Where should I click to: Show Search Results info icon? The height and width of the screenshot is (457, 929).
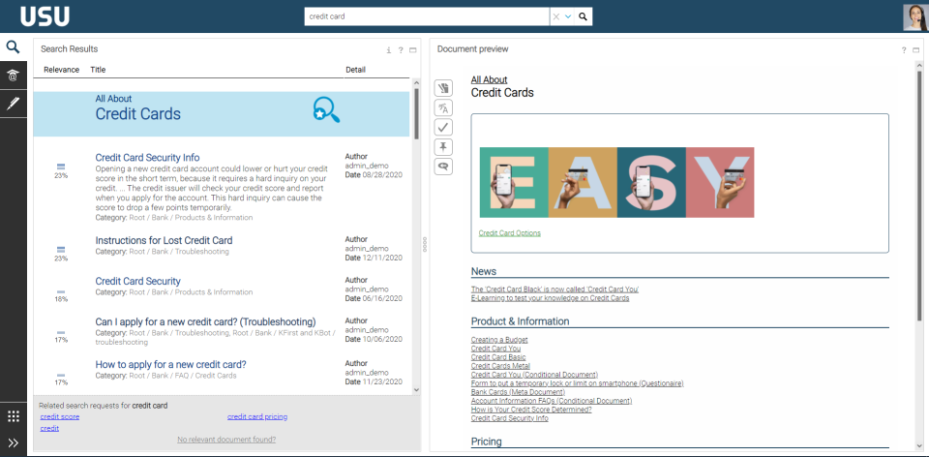389,50
